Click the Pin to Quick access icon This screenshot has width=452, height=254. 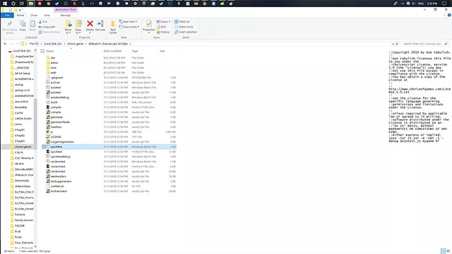10,24
